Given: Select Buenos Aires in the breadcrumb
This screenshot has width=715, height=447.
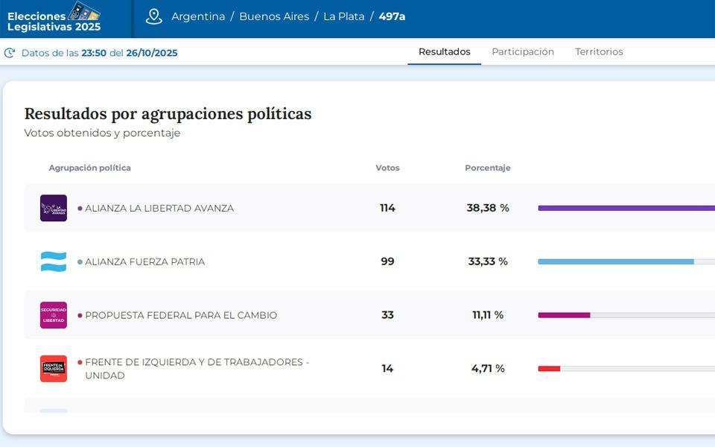Looking at the screenshot, I should click(x=274, y=16).
